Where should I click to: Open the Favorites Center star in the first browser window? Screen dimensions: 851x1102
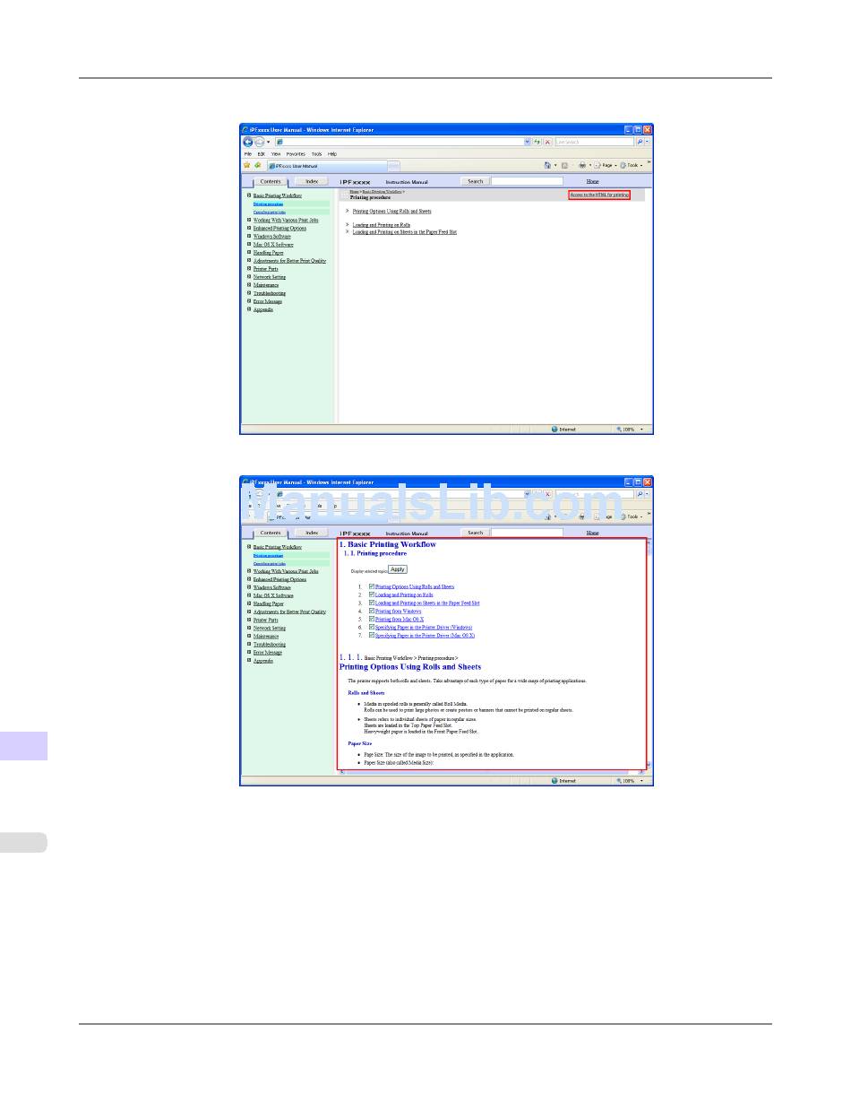click(247, 165)
